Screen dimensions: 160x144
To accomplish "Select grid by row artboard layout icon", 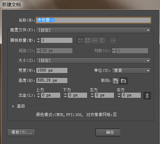I will [x=80, y=40].
